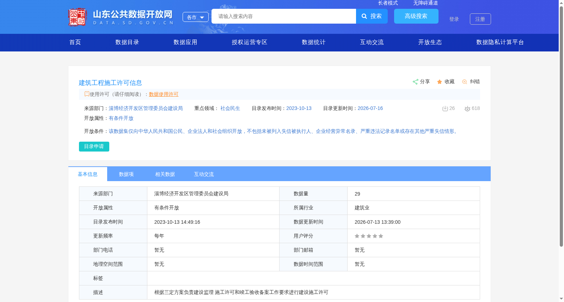
Task: Click source department link 淄博经济开发区管理委员会建设局
Action: coord(146,109)
